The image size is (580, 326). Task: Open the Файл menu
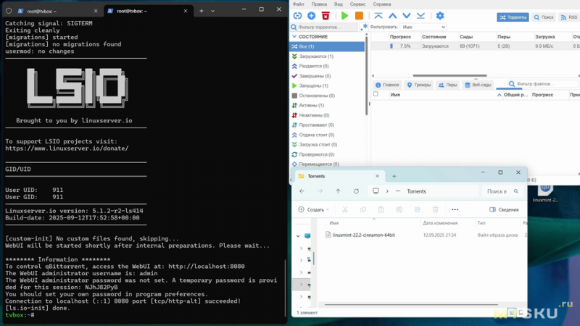point(298,4)
